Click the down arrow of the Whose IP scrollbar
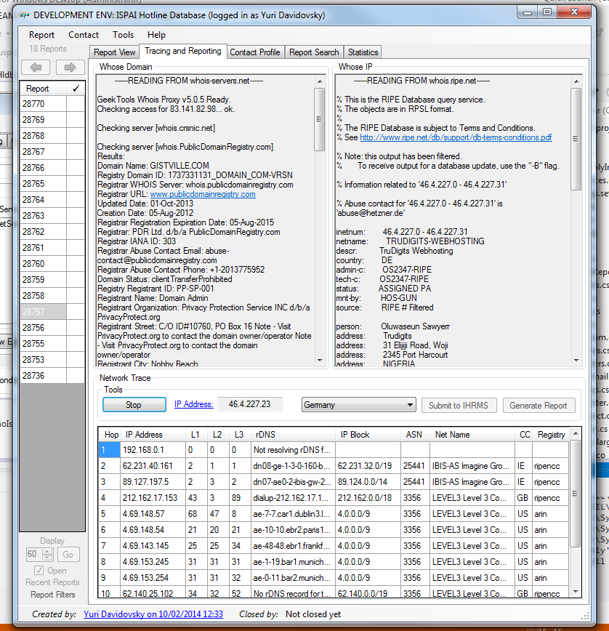The height and width of the screenshot is (631, 609). [x=576, y=360]
